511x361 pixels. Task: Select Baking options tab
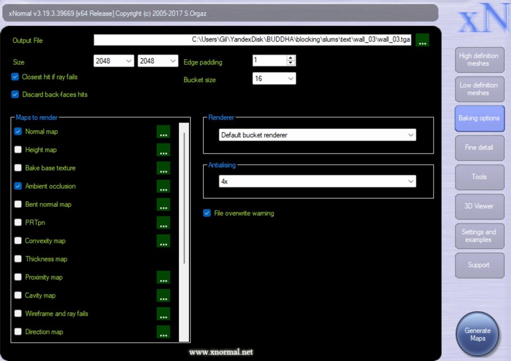(479, 118)
